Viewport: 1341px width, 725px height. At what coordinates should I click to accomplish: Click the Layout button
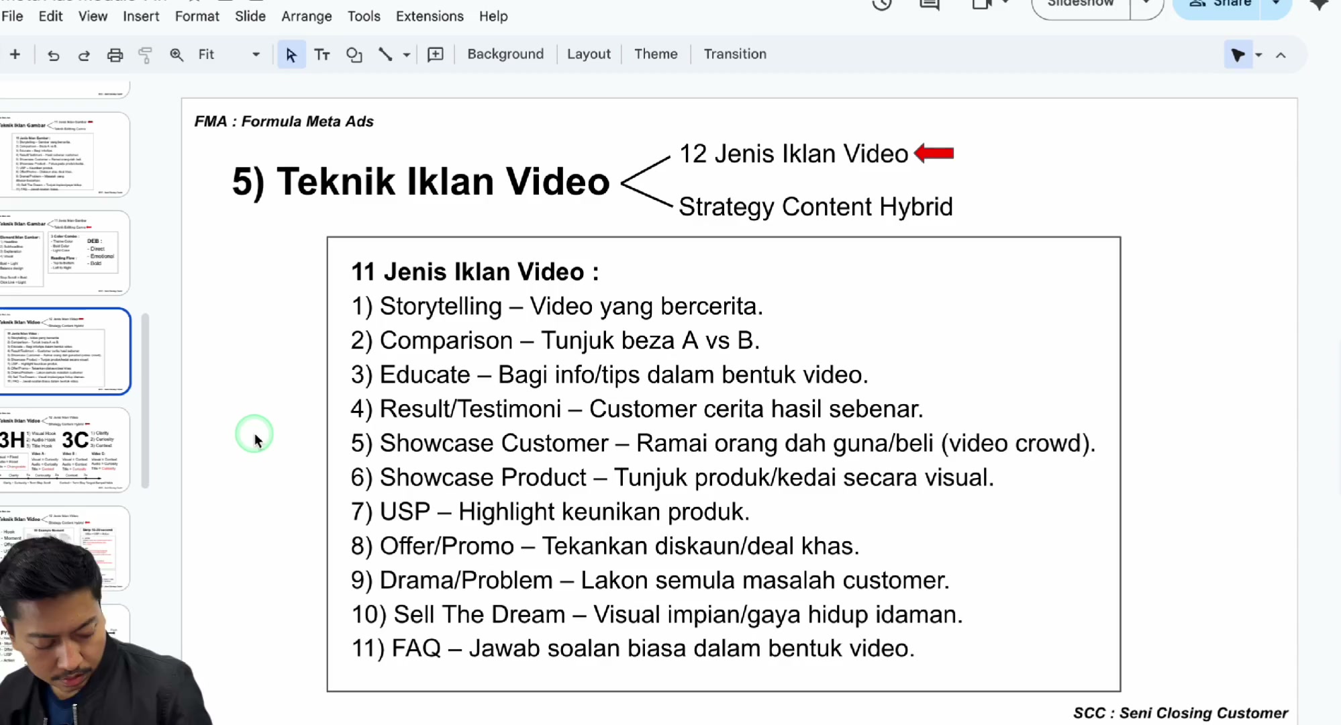[x=589, y=54]
